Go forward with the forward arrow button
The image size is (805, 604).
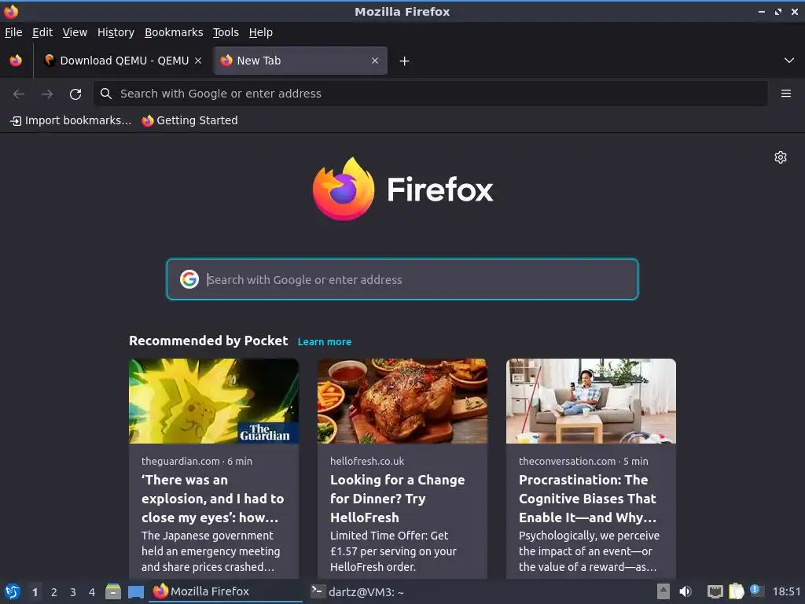click(47, 94)
